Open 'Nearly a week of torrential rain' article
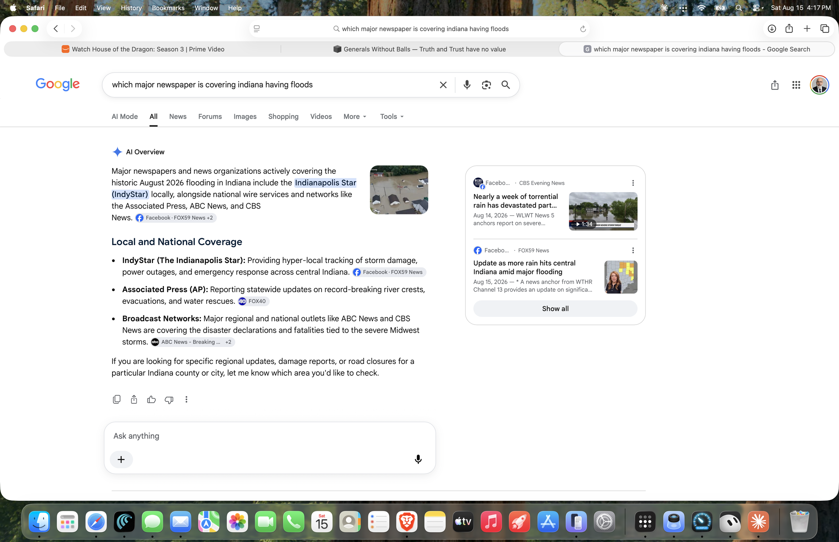The width and height of the screenshot is (839, 542). pyautogui.click(x=515, y=201)
